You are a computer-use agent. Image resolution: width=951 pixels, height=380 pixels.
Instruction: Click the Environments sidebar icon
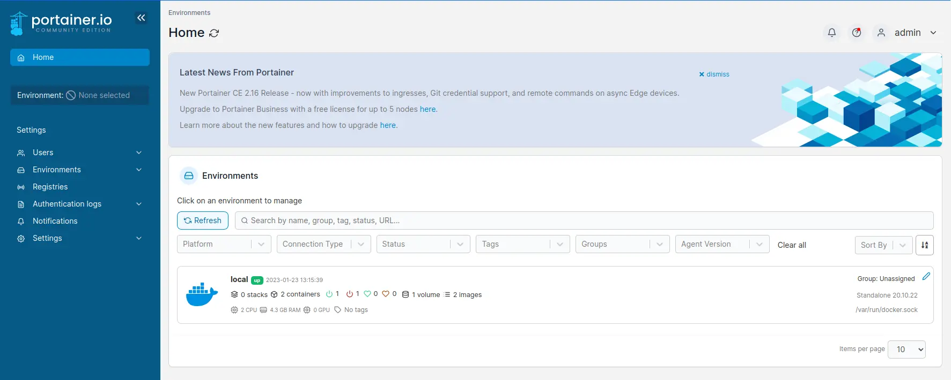pyautogui.click(x=21, y=170)
